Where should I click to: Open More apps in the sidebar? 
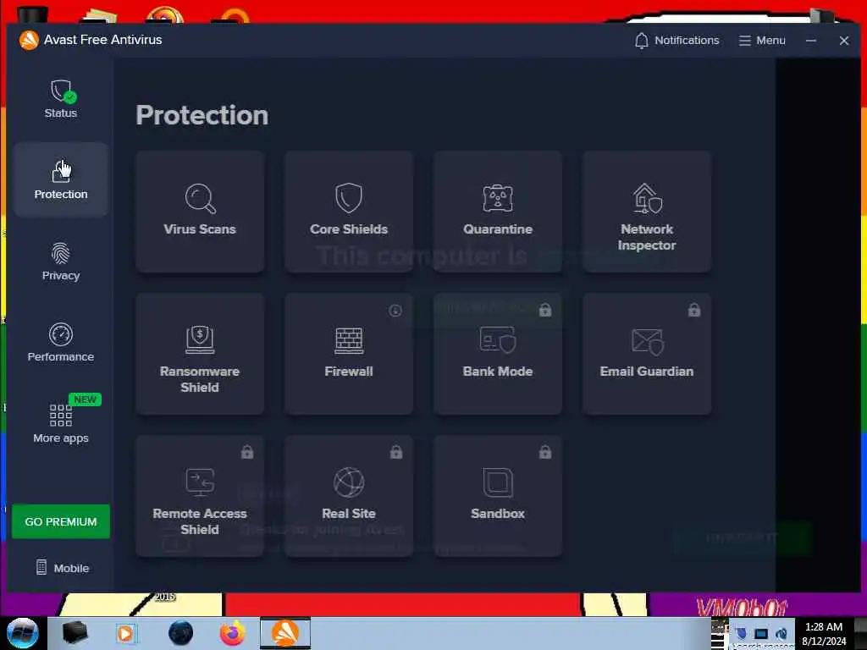tap(61, 423)
